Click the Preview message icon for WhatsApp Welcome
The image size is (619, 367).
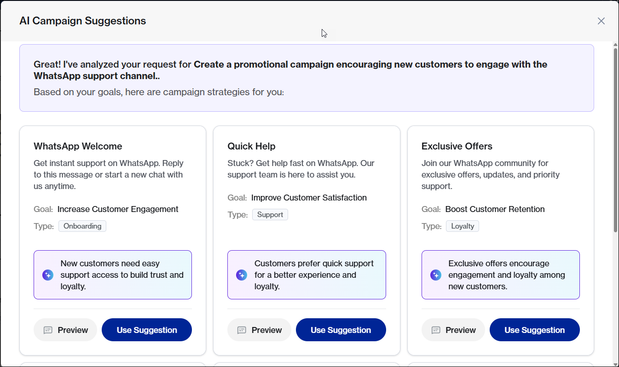pyautogui.click(x=48, y=330)
